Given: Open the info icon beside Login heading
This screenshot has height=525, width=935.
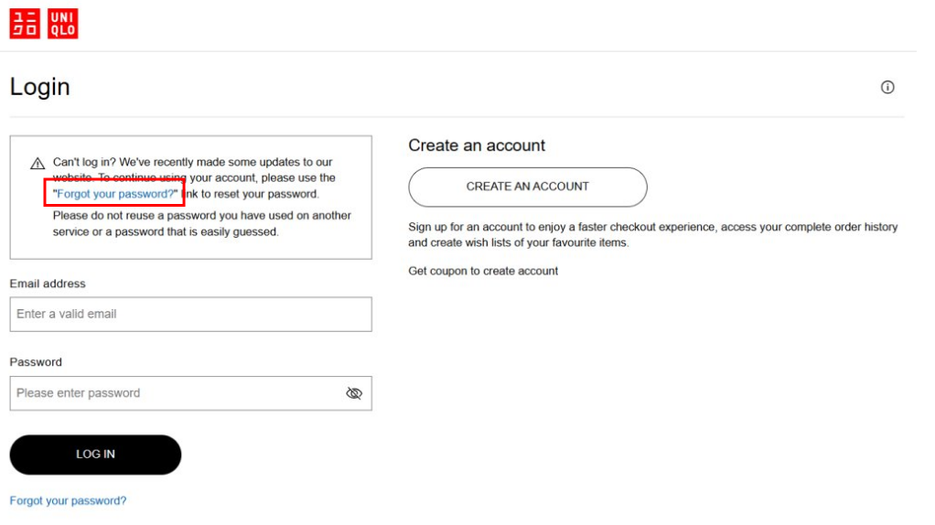Looking at the screenshot, I should pyautogui.click(x=887, y=88).
